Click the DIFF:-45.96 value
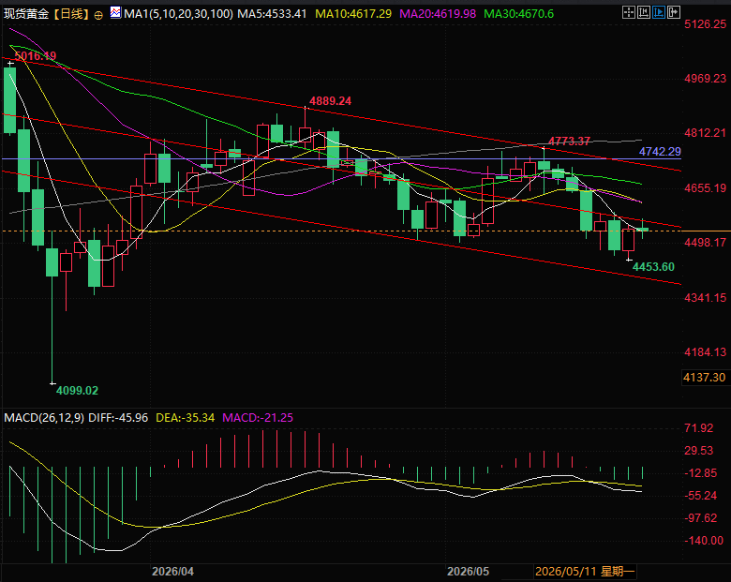The height and width of the screenshot is (582, 731). pos(118,418)
